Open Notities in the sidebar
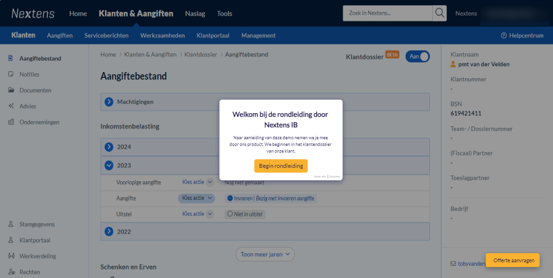553x278 pixels. click(x=29, y=74)
